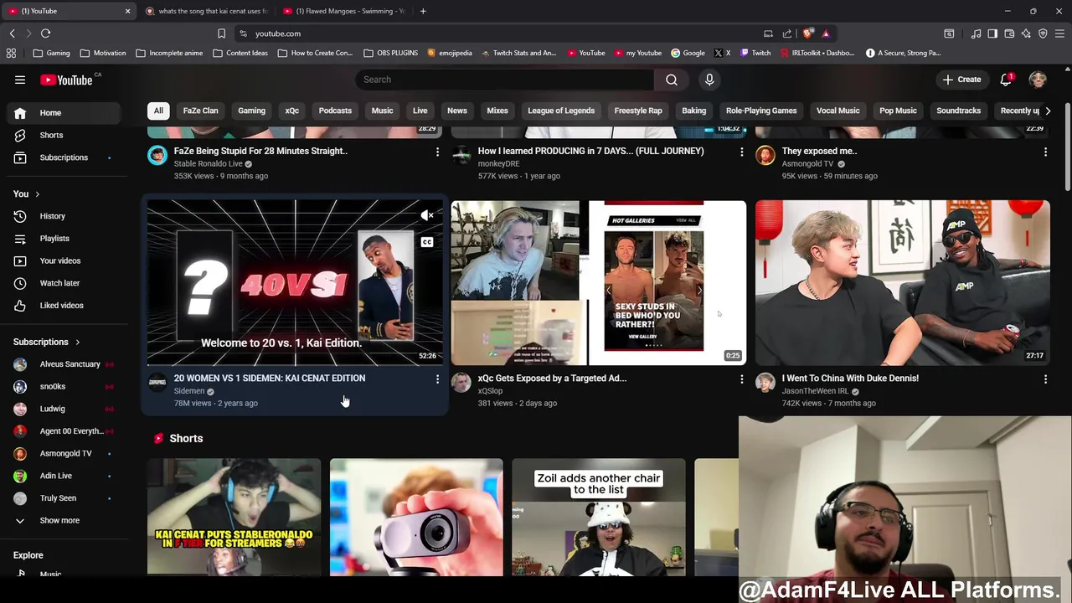Open the YouTube hamburger guide menu
The image size is (1072, 603).
[x=20, y=80]
